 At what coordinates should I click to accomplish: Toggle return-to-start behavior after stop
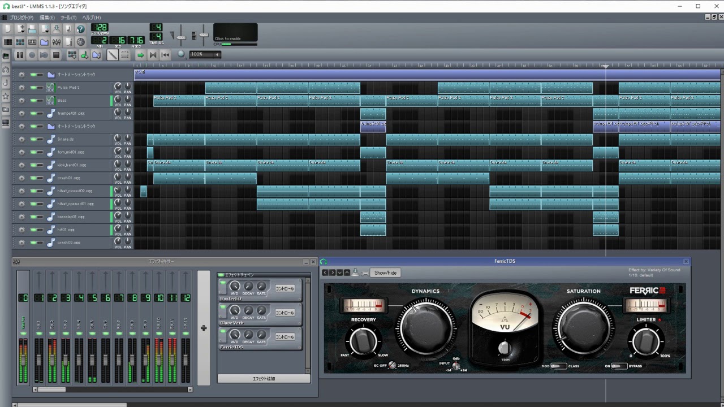point(165,55)
